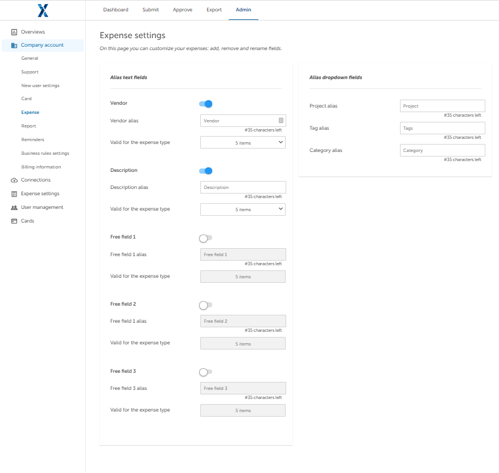Select Expense submenu item
Viewport: 499px width, 473px height.
pyautogui.click(x=30, y=112)
